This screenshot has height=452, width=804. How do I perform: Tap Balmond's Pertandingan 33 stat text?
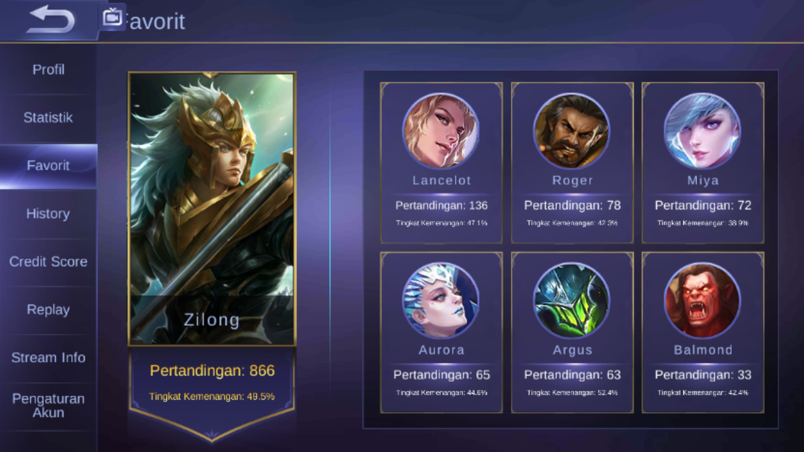pos(703,375)
